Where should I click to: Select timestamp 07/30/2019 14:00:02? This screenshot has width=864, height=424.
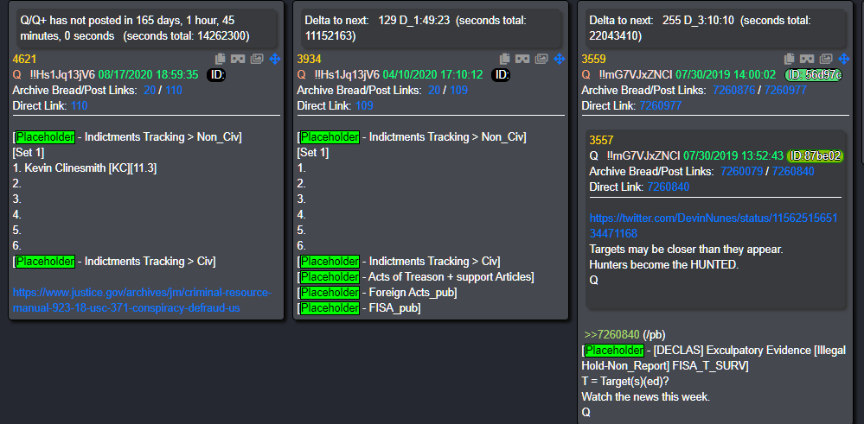pos(725,75)
